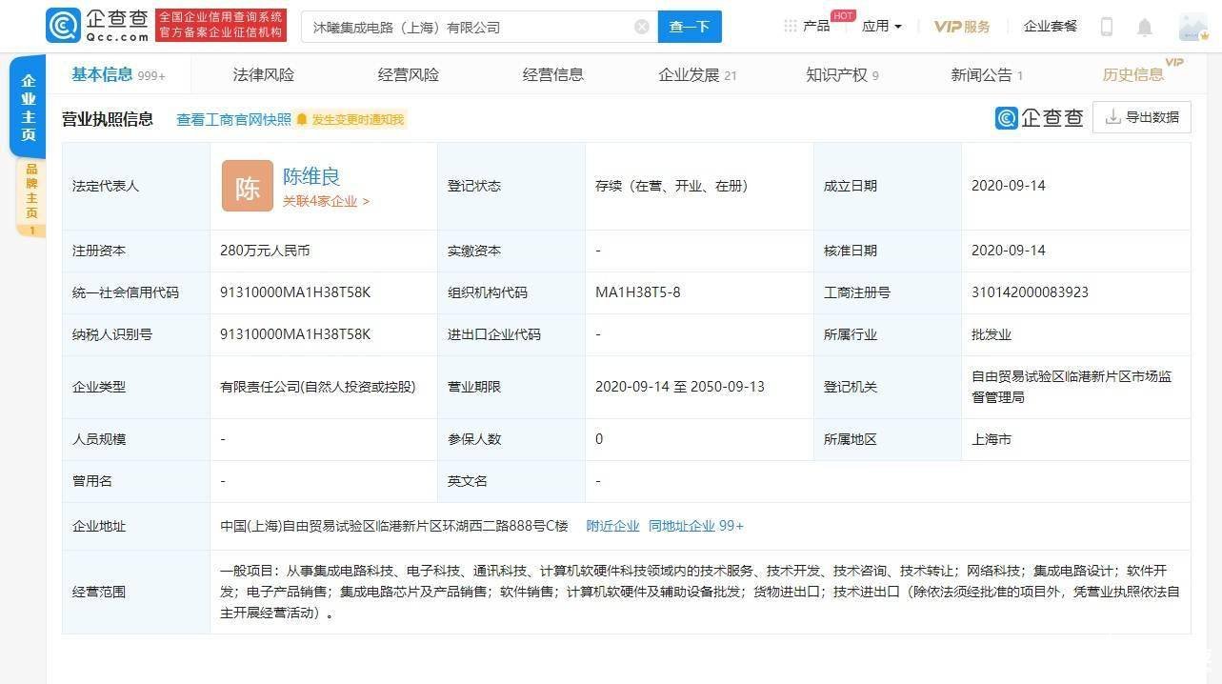The image size is (1222, 684).
Task: Click the registration authority 自由贸易试验区临港新片区市场监督管理局
Action: pos(1072,387)
